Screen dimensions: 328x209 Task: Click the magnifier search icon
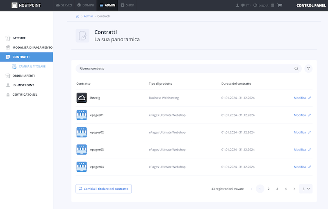coord(296,69)
